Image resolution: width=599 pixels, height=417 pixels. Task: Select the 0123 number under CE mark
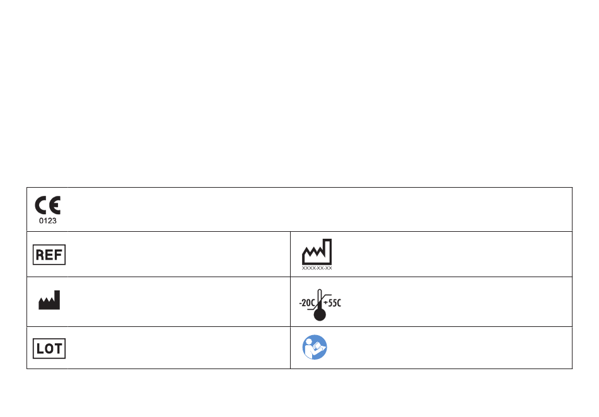[48, 221]
